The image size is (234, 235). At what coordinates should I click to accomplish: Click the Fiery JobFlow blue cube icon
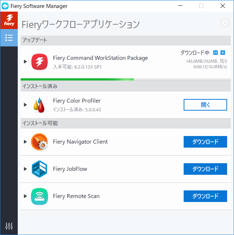pyautogui.click(x=39, y=169)
